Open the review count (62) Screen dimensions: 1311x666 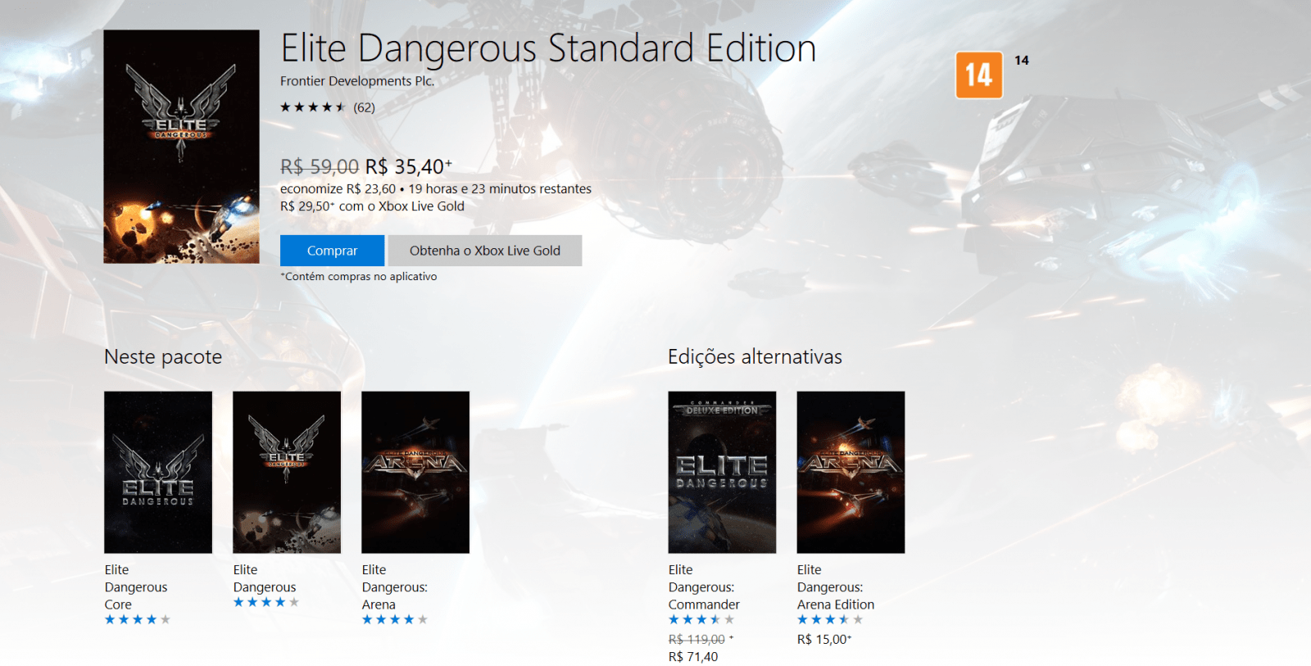[365, 107]
